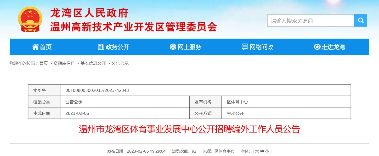This screenshot has height=156, width=379.
Task: Click the document icon beside 政务公开
Action: point(101,47)
